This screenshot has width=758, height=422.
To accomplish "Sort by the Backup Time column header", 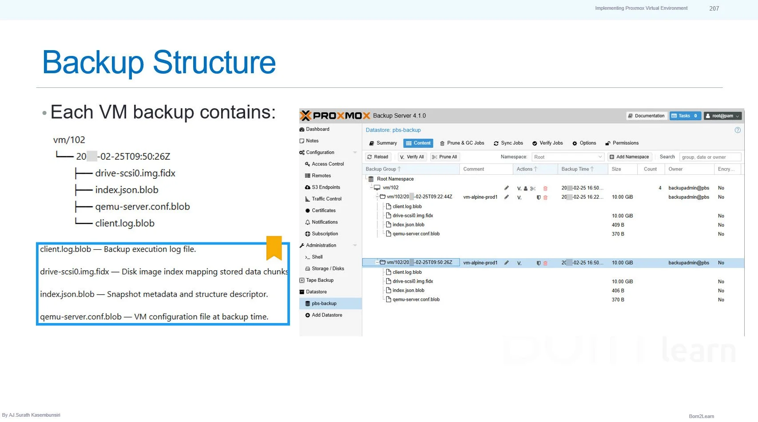I will pyautogui.click(x=583, y=169).
